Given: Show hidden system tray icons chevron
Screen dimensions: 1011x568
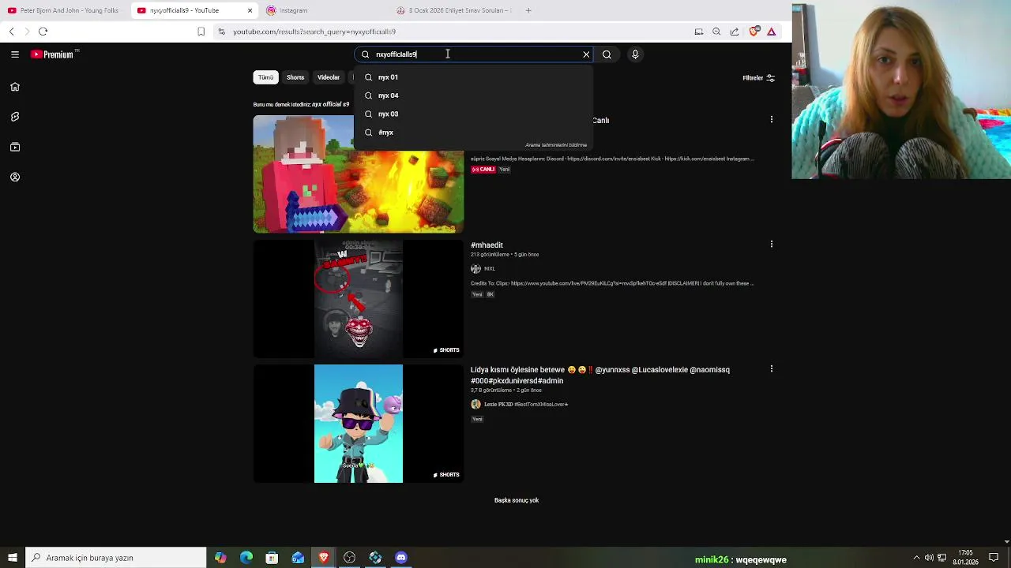Looking at the screenshot, I should click(916, 558).
